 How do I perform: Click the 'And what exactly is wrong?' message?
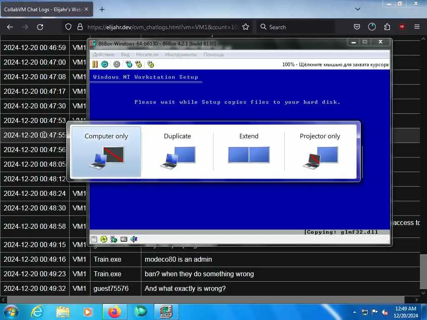pos(185,288)
